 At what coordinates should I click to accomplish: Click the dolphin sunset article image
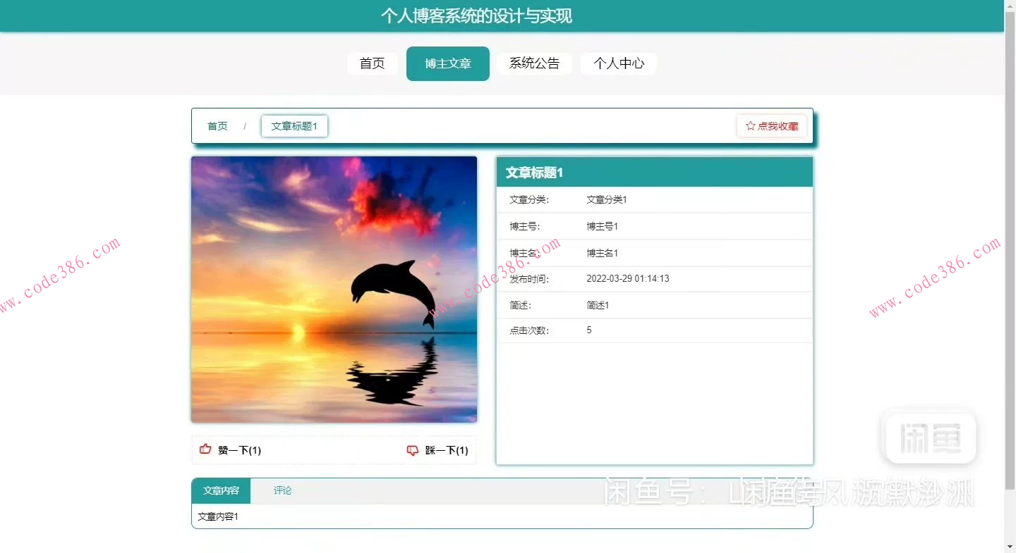[x=334, y=290]
